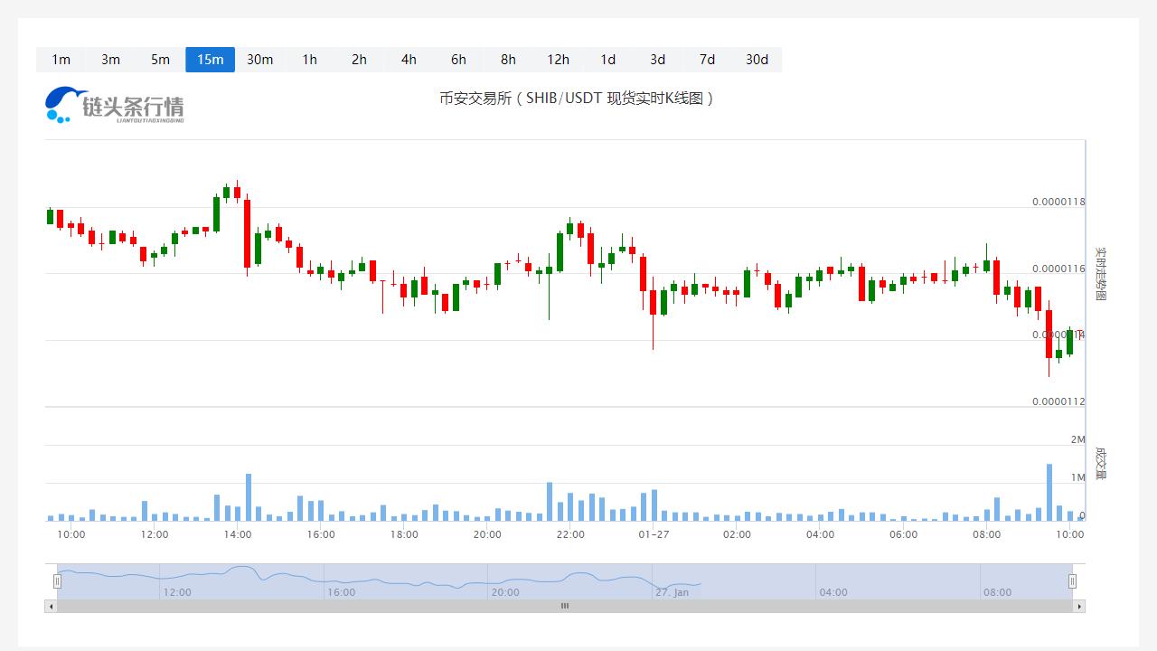Switch to 5m interval
Screen dimensions: 1157x651
160,60
